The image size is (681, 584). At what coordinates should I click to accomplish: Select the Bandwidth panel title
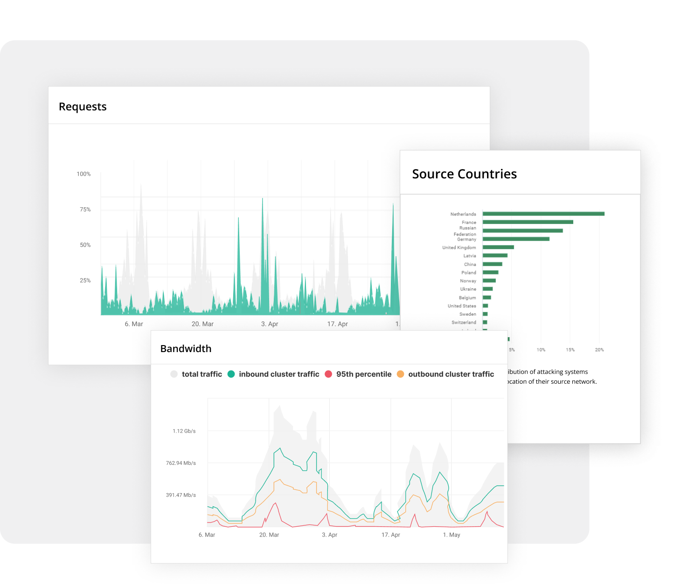186,349
